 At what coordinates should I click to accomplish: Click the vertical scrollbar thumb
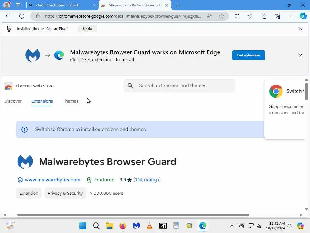coord(306,92)
